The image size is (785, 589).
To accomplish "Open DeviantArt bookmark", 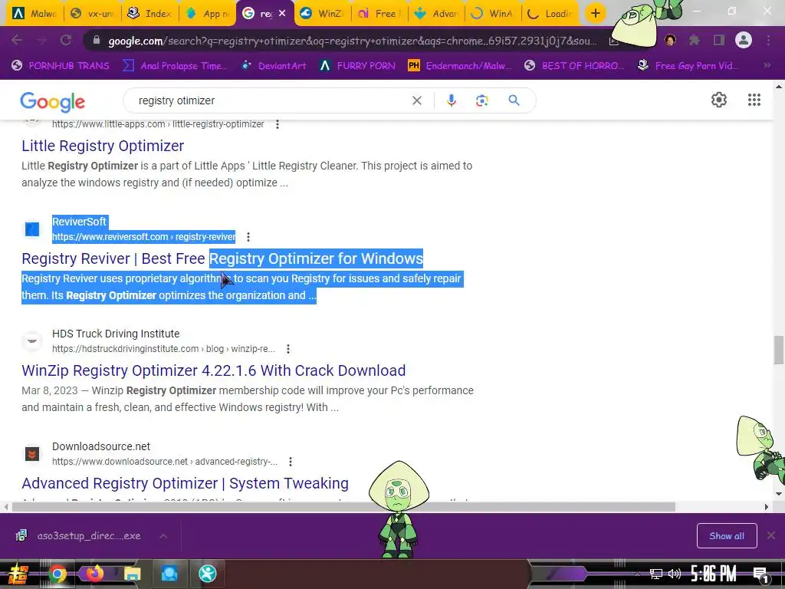I will click(274, 65).
